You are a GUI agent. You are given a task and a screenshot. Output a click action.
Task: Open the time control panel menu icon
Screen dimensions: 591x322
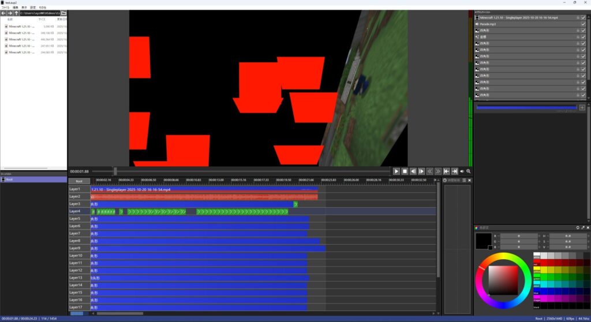[464, 181]
